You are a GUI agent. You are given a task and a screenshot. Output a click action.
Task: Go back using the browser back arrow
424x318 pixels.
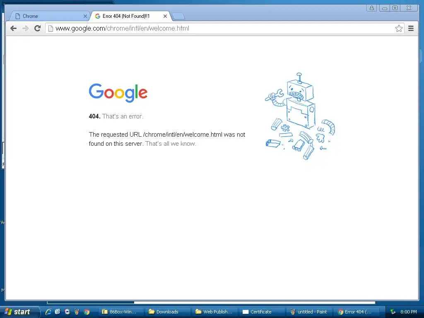coord(13,28)
